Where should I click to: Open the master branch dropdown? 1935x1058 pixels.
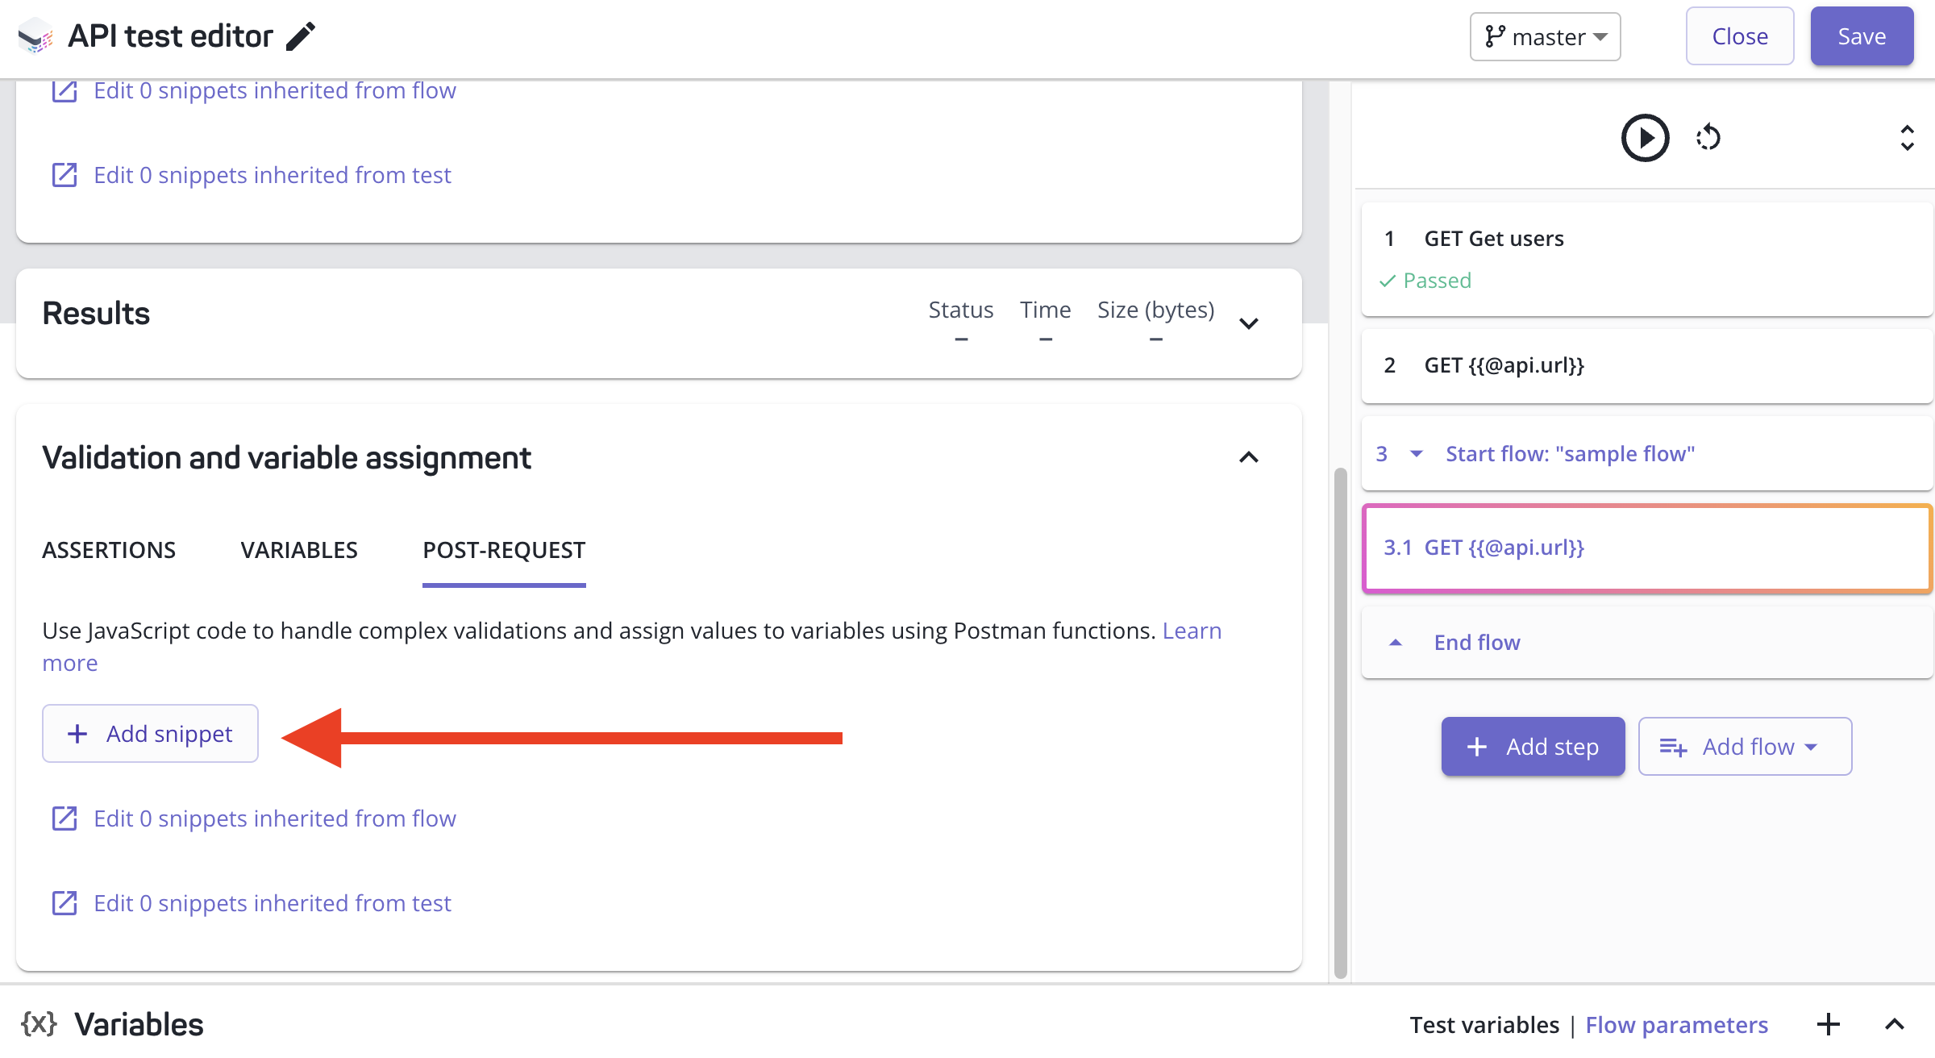click(1545, 36)
